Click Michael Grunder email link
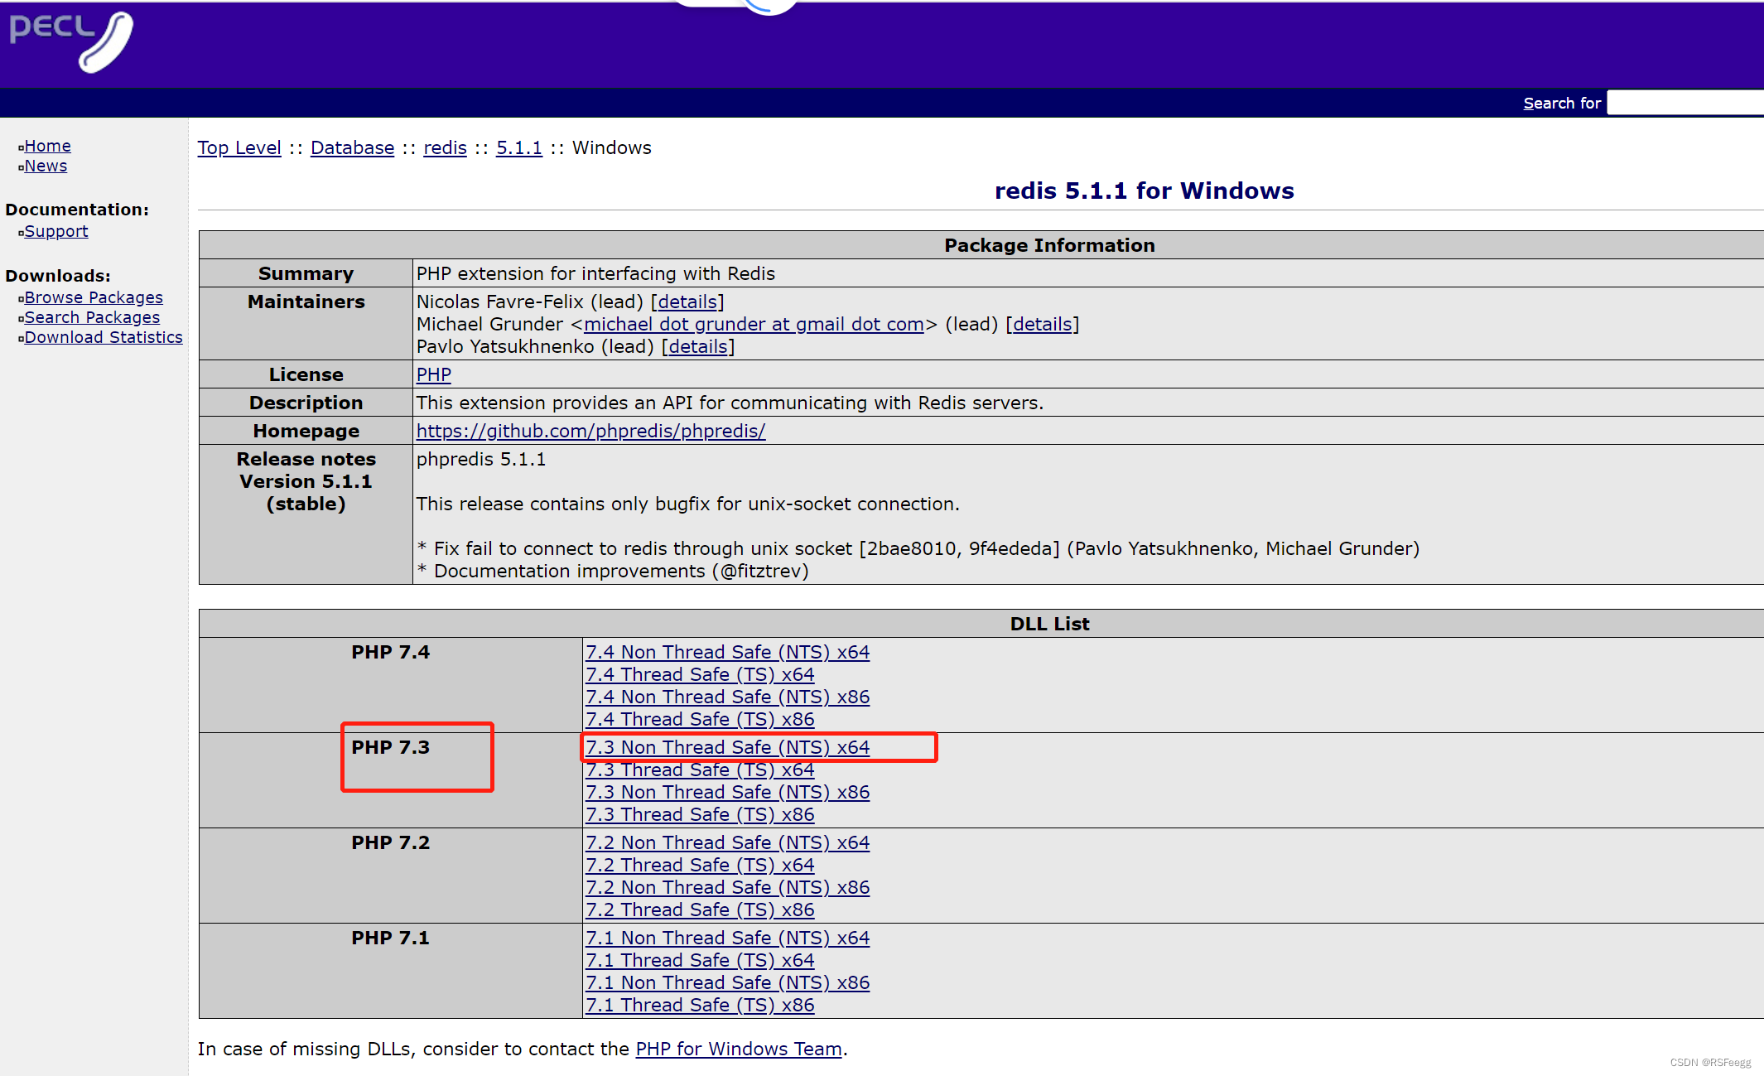This screenshot has width=1764, height=1076. point(754,324)
